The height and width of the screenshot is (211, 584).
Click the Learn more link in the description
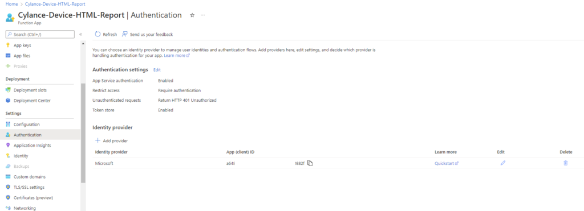coord(177,55)
